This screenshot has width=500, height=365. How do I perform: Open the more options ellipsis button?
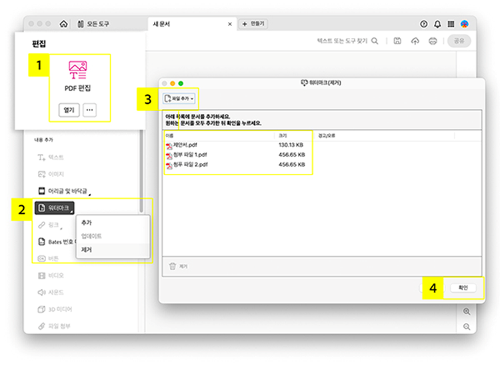coord(89,110)
